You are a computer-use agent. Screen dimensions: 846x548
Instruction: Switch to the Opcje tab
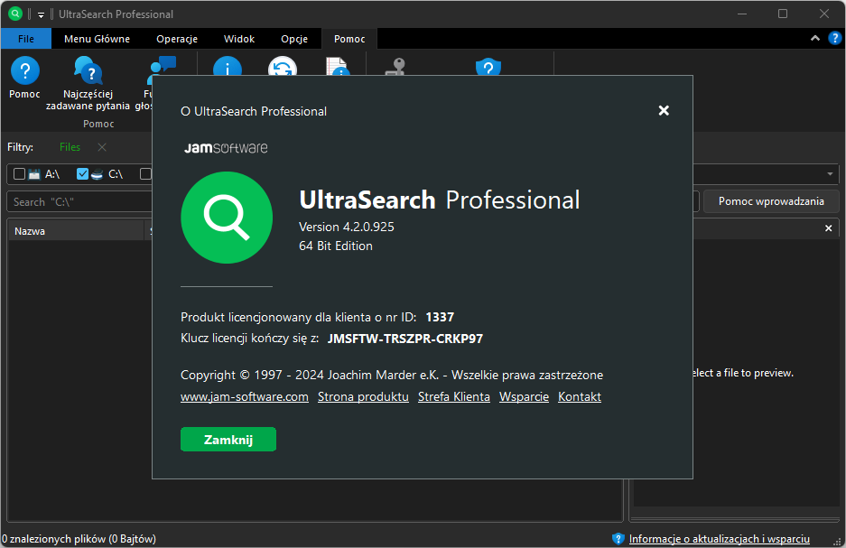click(294, 39)
